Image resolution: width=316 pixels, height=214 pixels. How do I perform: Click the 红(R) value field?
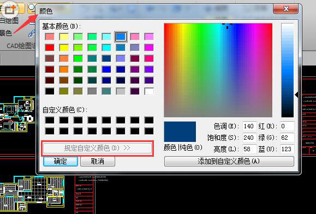click(x=287, y=126)
